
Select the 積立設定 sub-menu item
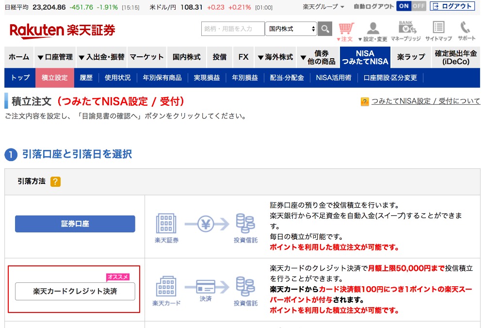click(55, 78)
